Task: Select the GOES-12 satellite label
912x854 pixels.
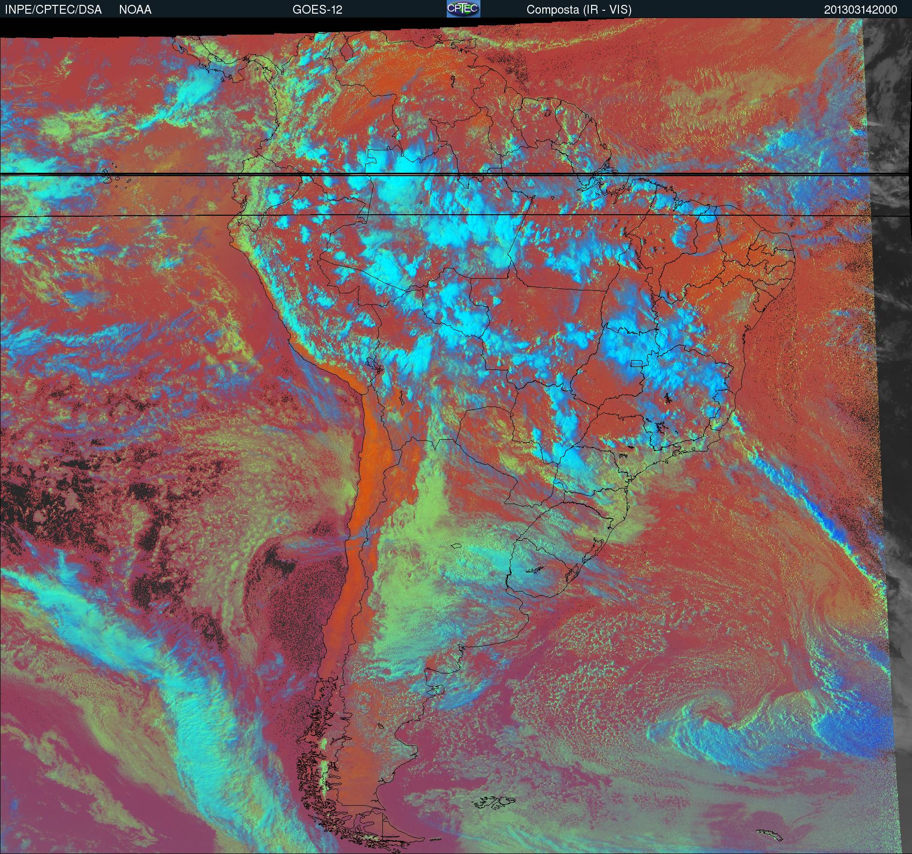Action: click(317, 10)
